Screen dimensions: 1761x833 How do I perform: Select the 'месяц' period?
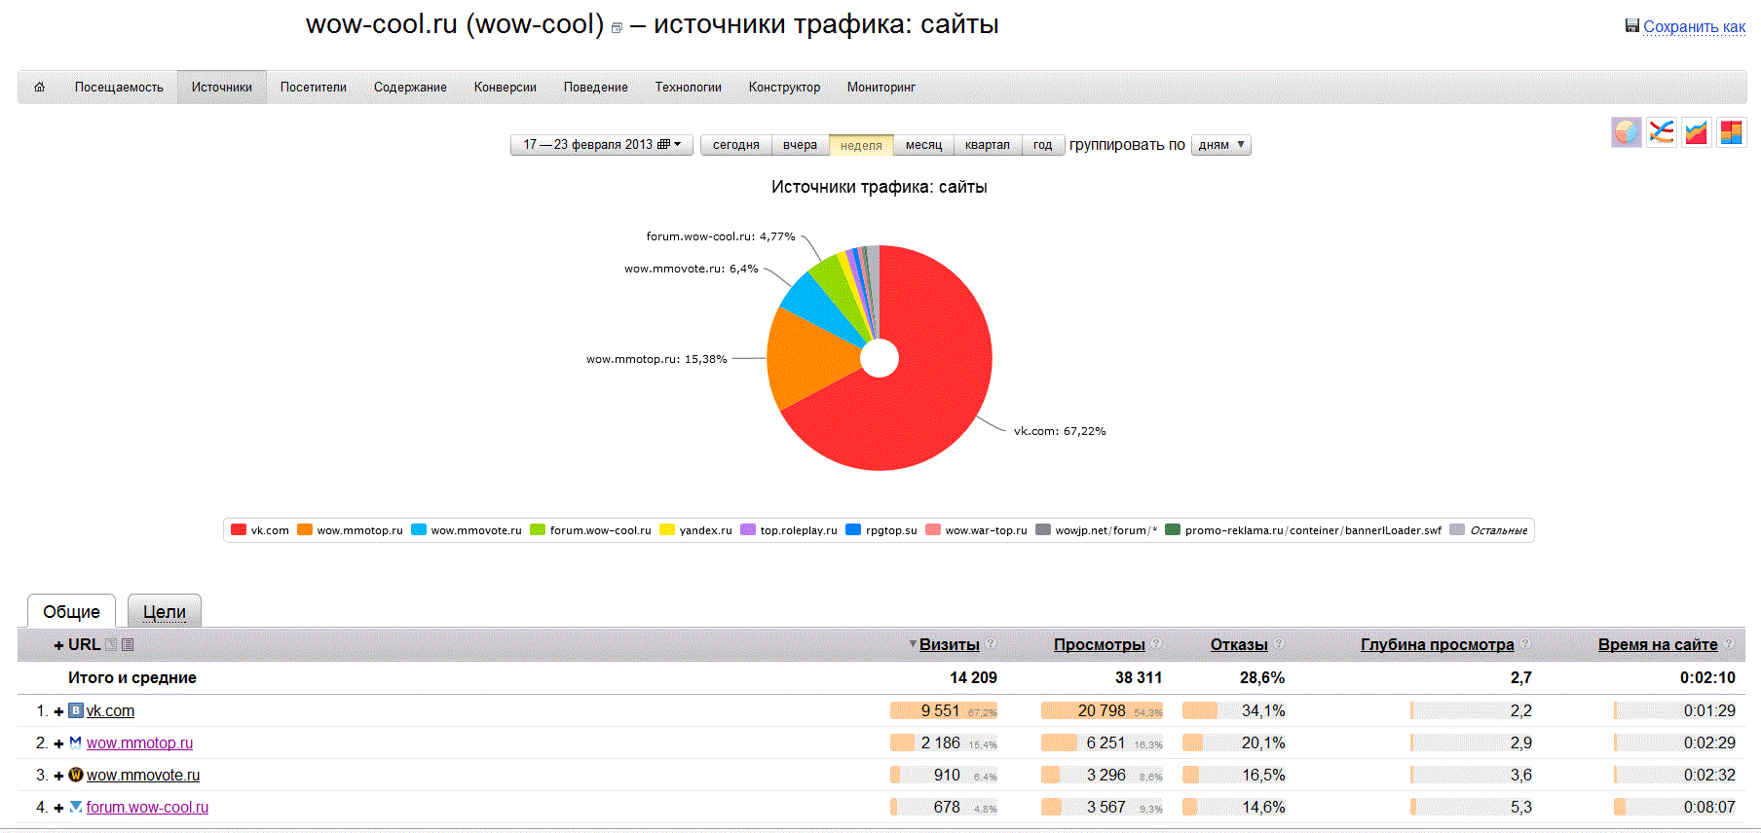coord(923,145)
